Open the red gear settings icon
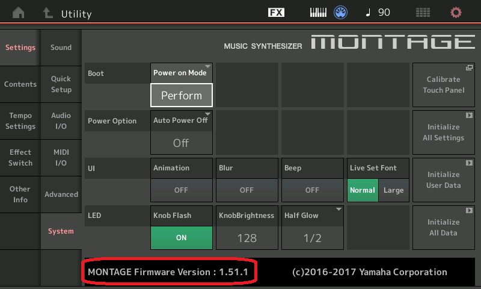Image resolution: width=481 pixels, height=289 pixels. point(456,13)
